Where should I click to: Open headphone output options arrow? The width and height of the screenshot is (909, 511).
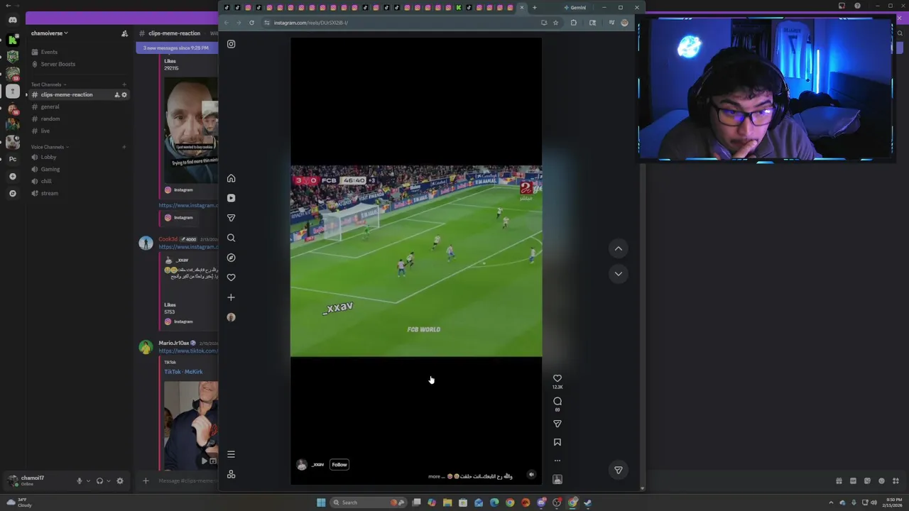(x=108, y=480)
